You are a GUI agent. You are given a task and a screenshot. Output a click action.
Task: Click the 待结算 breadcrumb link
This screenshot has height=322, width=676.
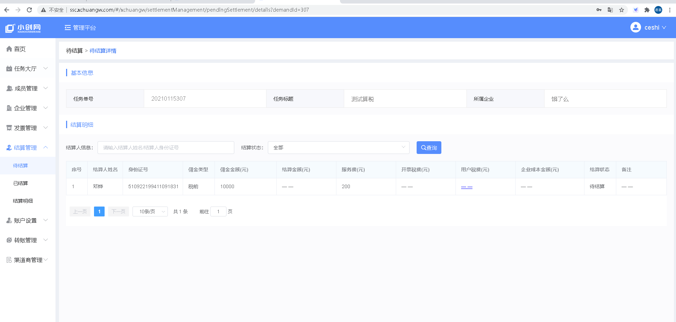(74, 51)
